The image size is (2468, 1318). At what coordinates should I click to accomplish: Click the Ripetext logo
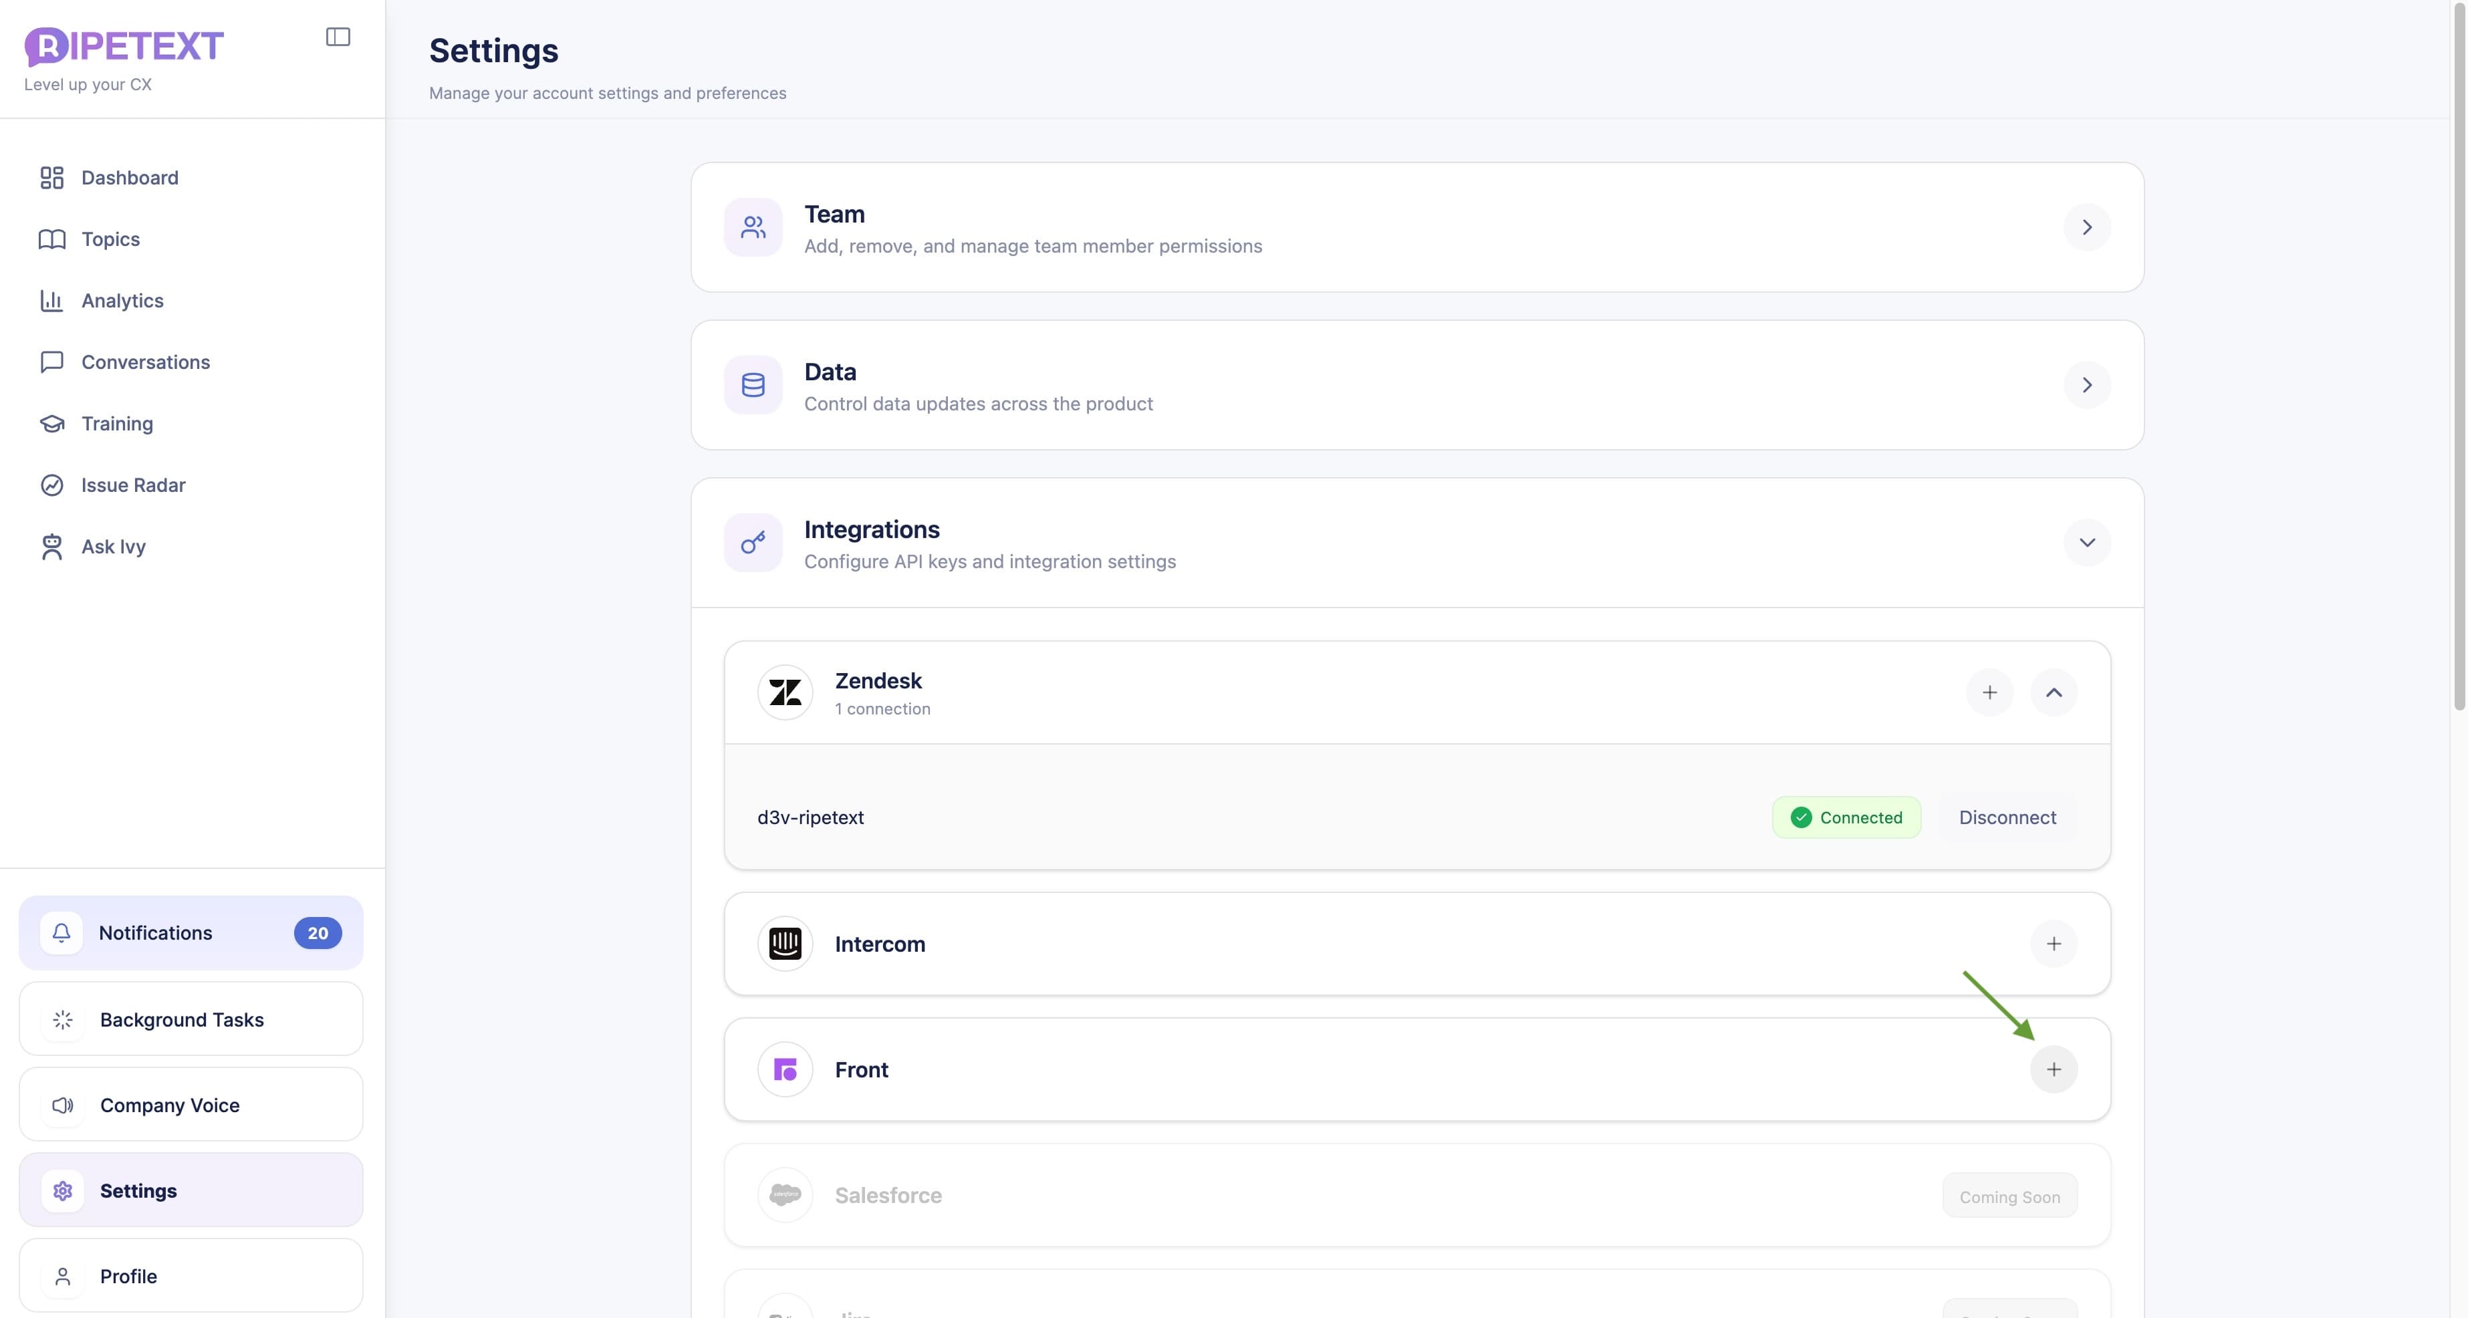pos(124,46)
